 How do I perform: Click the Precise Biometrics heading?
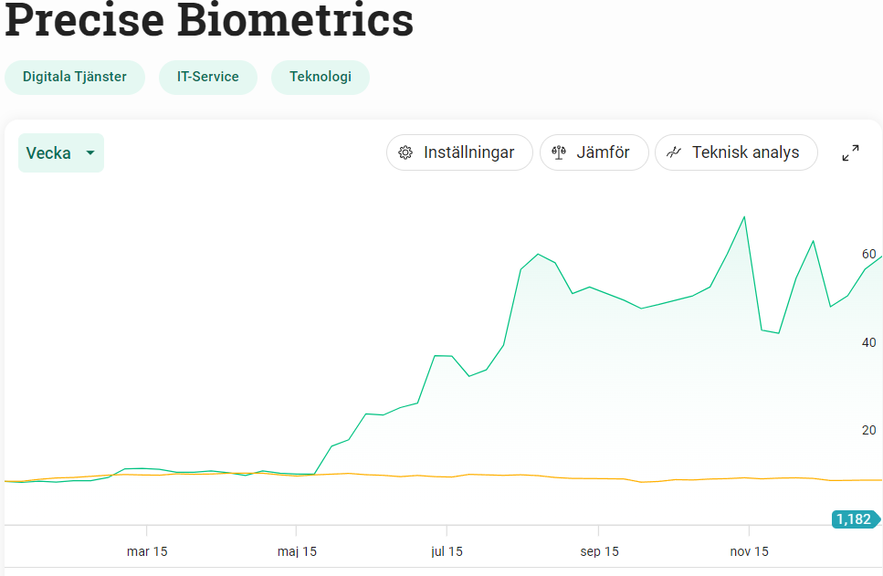209,20
